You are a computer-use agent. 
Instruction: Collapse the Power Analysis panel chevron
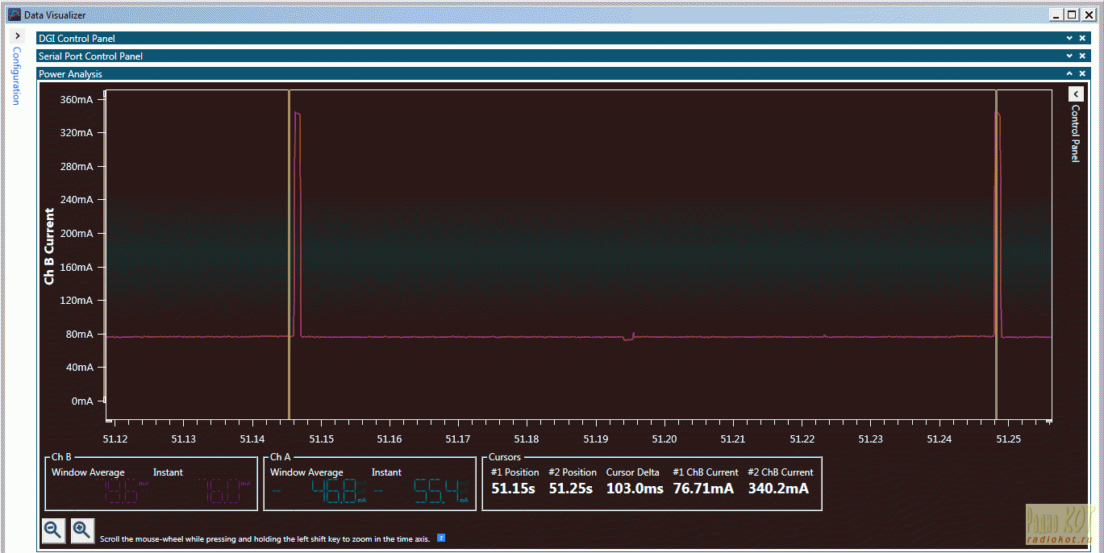[1069, 73]
